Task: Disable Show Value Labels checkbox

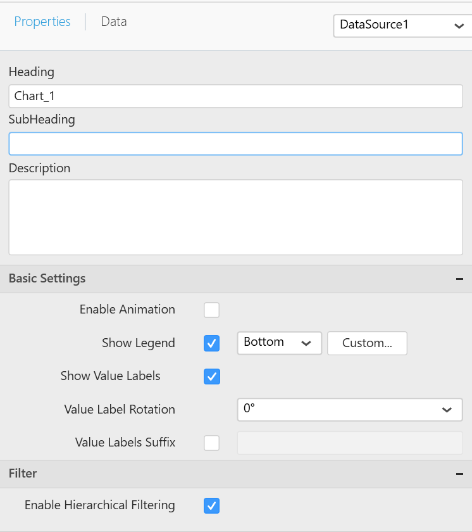Action: (211, 376)
